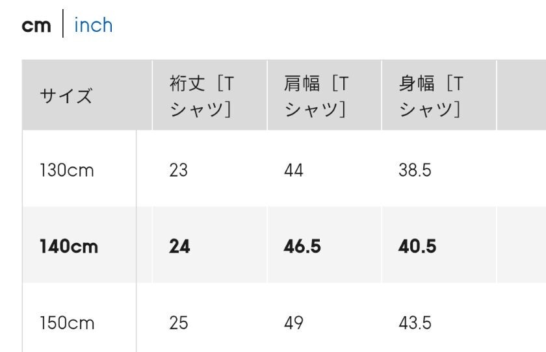The image size is (546, 352).
Task: Switch size units to inch
Action: tap(94, 25)
